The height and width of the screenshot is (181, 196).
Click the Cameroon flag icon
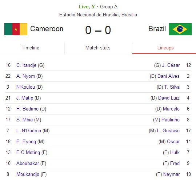pyautogui.click(x=16, y=29)
